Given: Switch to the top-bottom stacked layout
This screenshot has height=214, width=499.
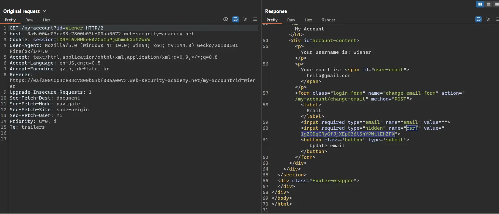Looking at the screenshot, I should 488,4.
